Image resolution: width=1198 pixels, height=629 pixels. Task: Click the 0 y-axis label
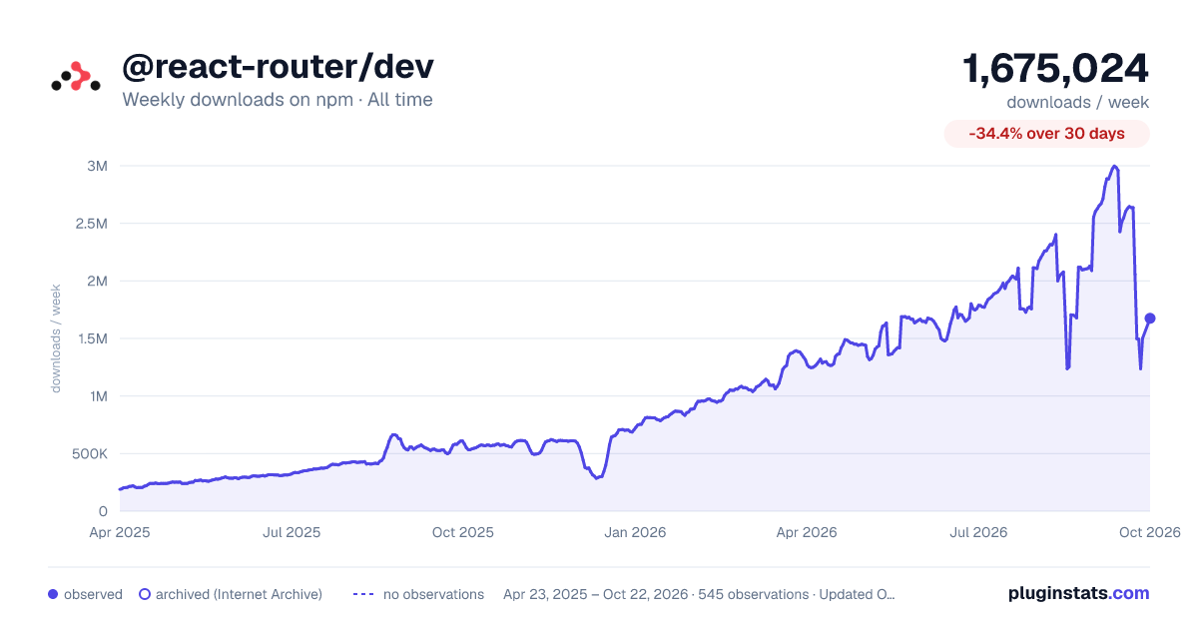click(x=103, y=511)
